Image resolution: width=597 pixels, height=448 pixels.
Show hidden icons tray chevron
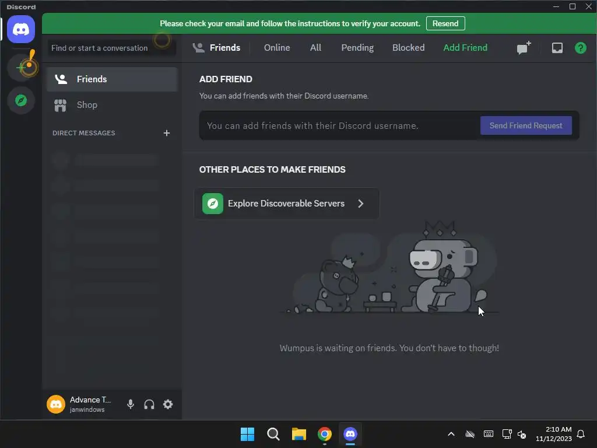coord(451,434)
